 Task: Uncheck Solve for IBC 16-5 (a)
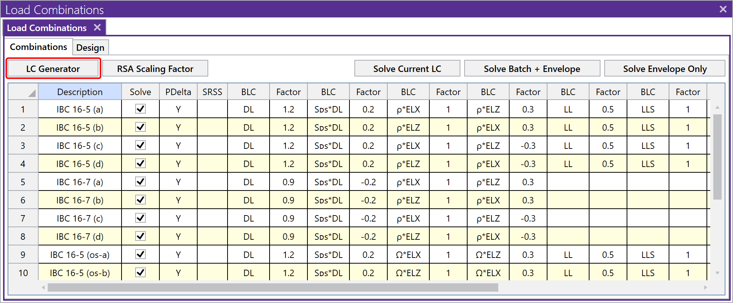point(140,109)
